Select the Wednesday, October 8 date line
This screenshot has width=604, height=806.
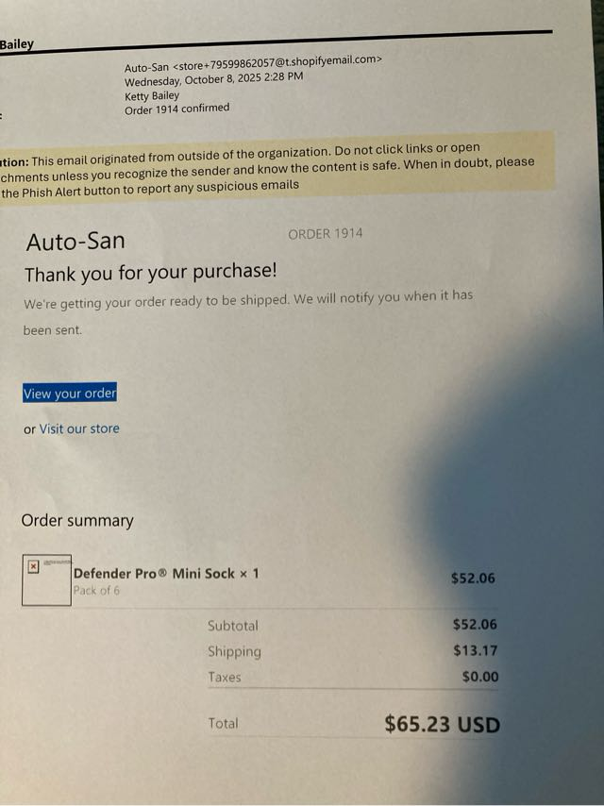(214, 79)
